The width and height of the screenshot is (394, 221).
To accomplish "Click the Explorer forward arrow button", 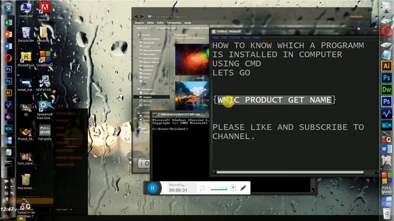I will tap(142, 17).
